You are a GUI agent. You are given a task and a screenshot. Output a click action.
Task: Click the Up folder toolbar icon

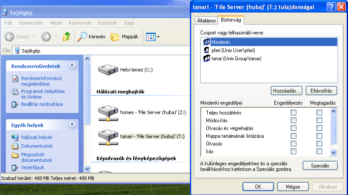click(x=66, y=37)
